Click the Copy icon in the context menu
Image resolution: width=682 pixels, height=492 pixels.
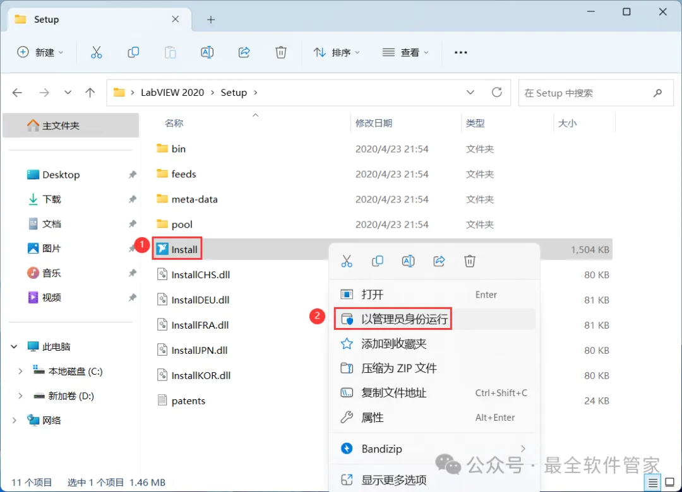click(377, 261)
